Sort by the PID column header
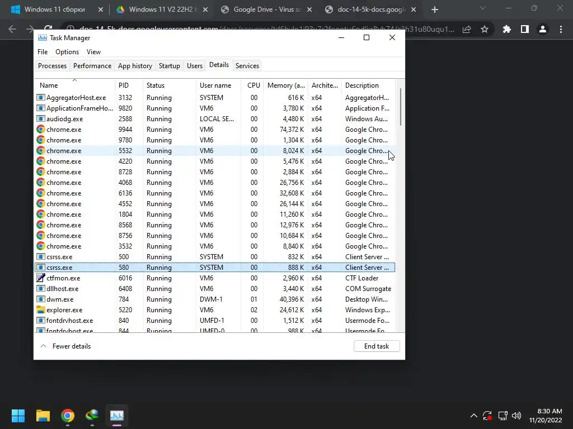 [x=129, y=85]
